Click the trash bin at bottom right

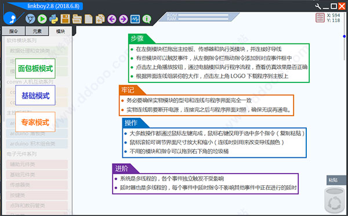[335, 200]
